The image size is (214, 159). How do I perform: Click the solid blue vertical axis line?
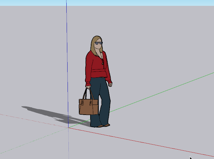click(67, 61)
